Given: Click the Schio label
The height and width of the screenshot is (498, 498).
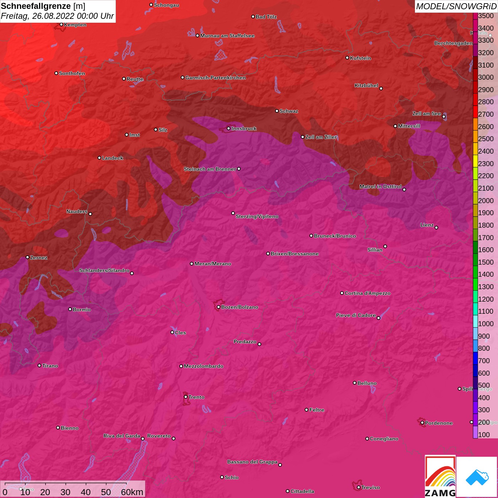Looking at the screenshot, I should tap(232, 477).
